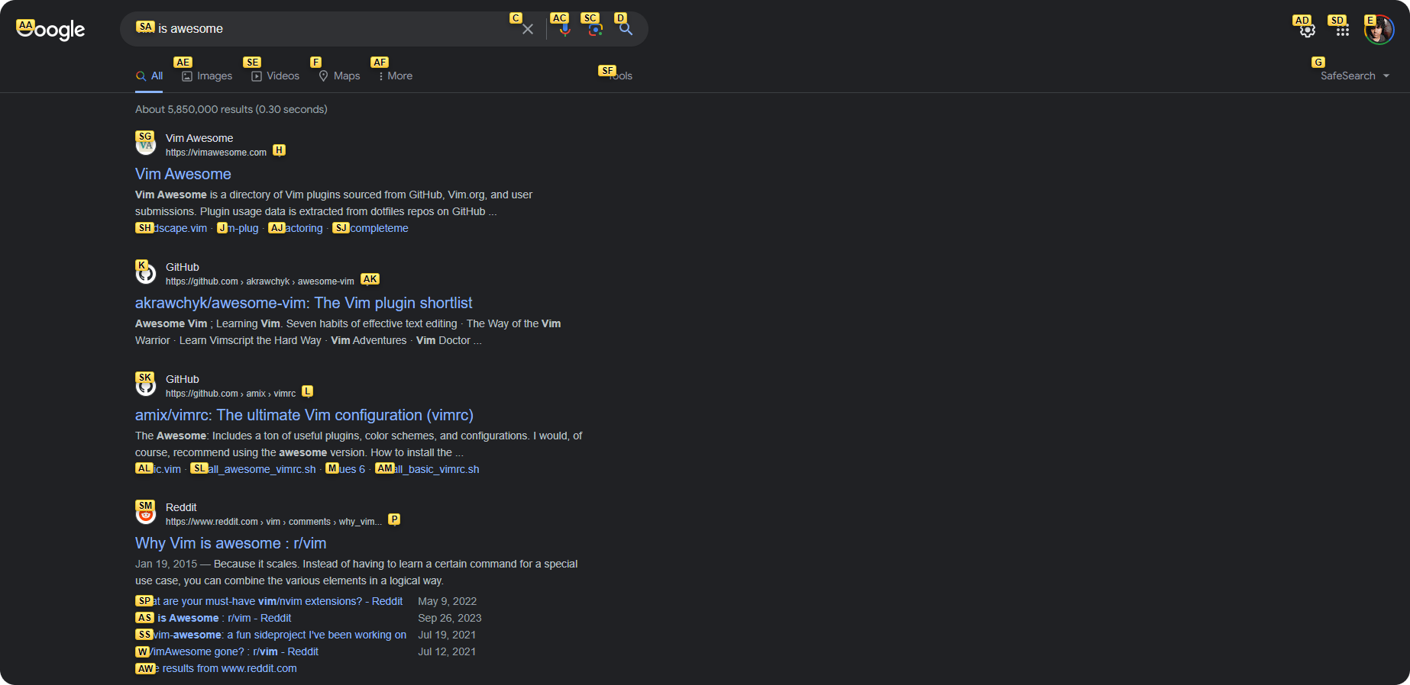Clear the search box with the X icon

coord(528,29)
